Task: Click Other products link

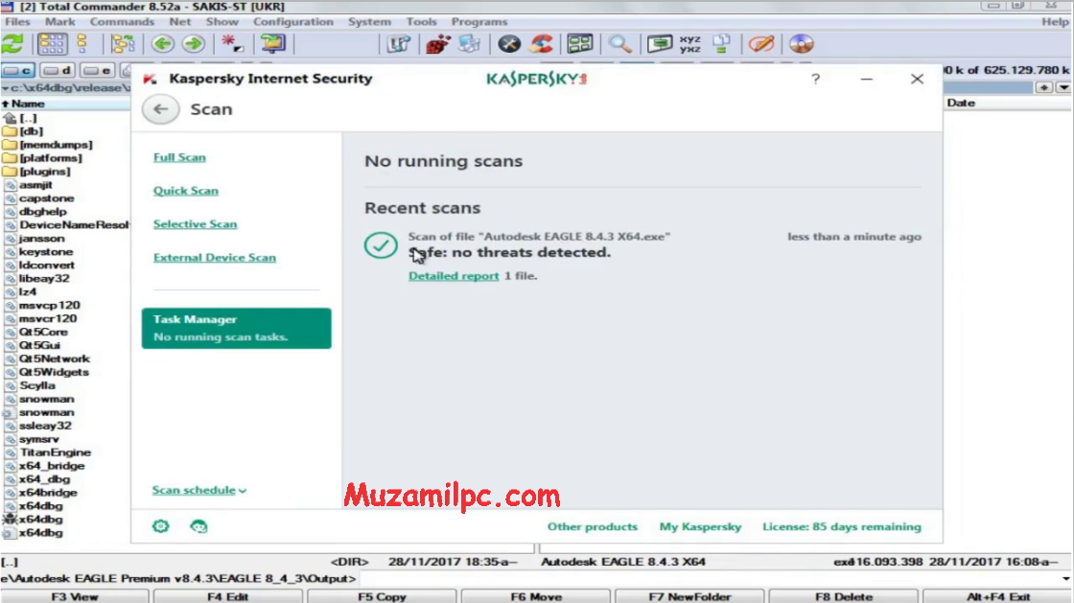Action: [x=593, y=527]
